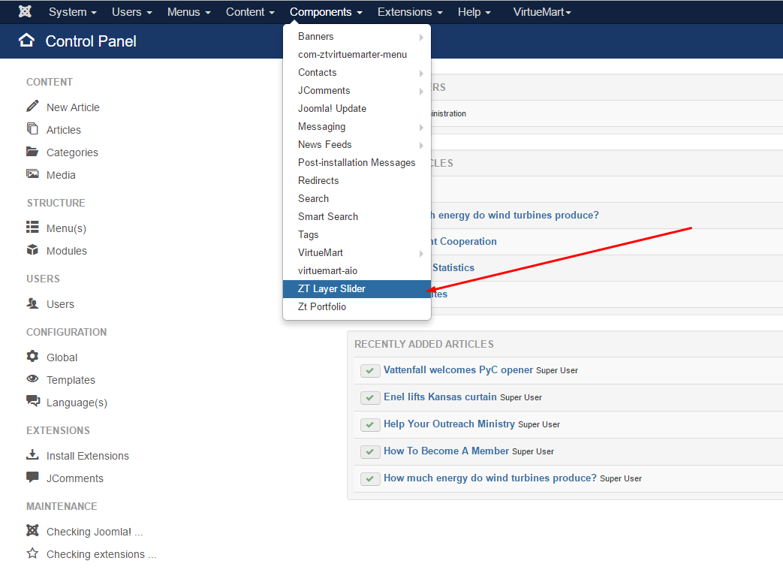This screenshot has width=783, height=573.
Task: Expand the News Feeds submenu
Action: point(357,144)
